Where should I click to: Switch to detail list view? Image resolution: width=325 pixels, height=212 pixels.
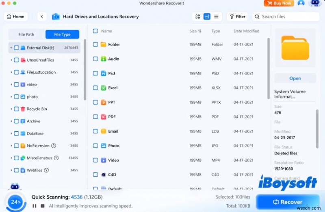[207, 17]
